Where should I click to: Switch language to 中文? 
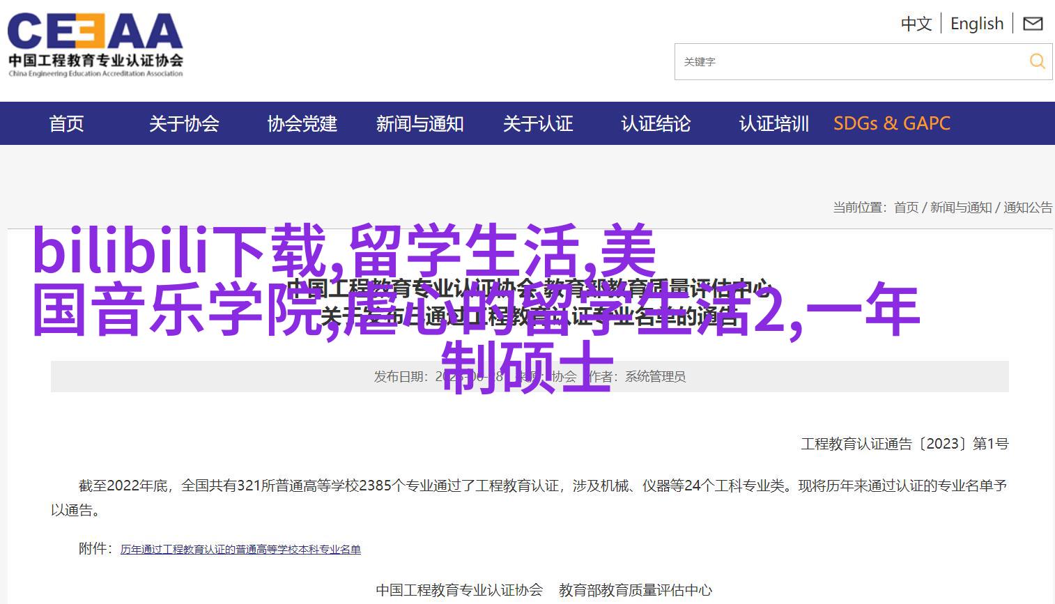click(916, 24)
